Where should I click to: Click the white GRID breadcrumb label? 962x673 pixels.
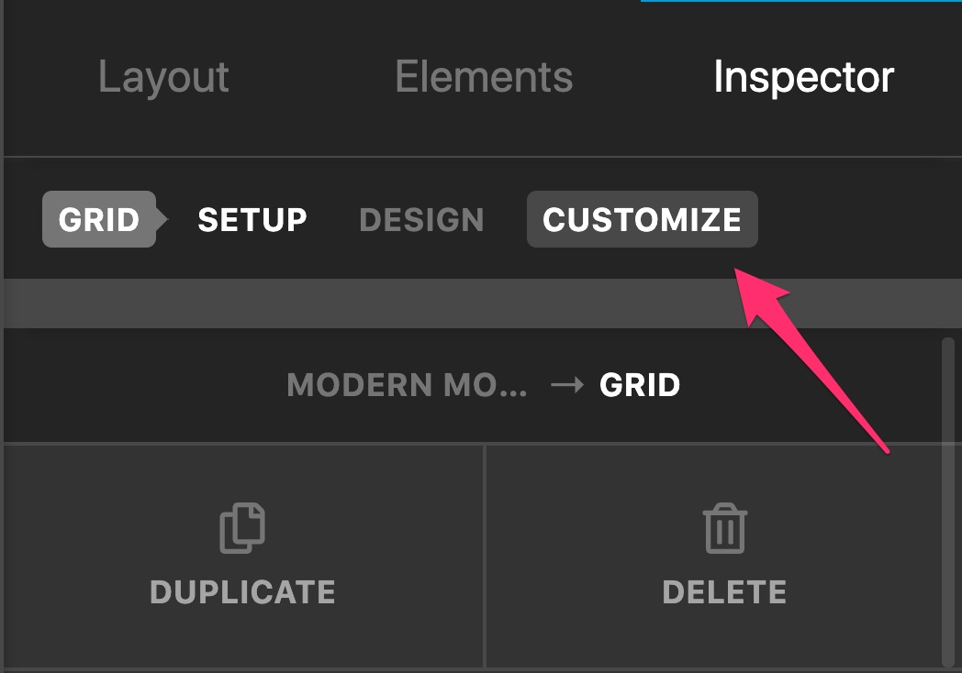pyautogui.click(x=640, y=385)
